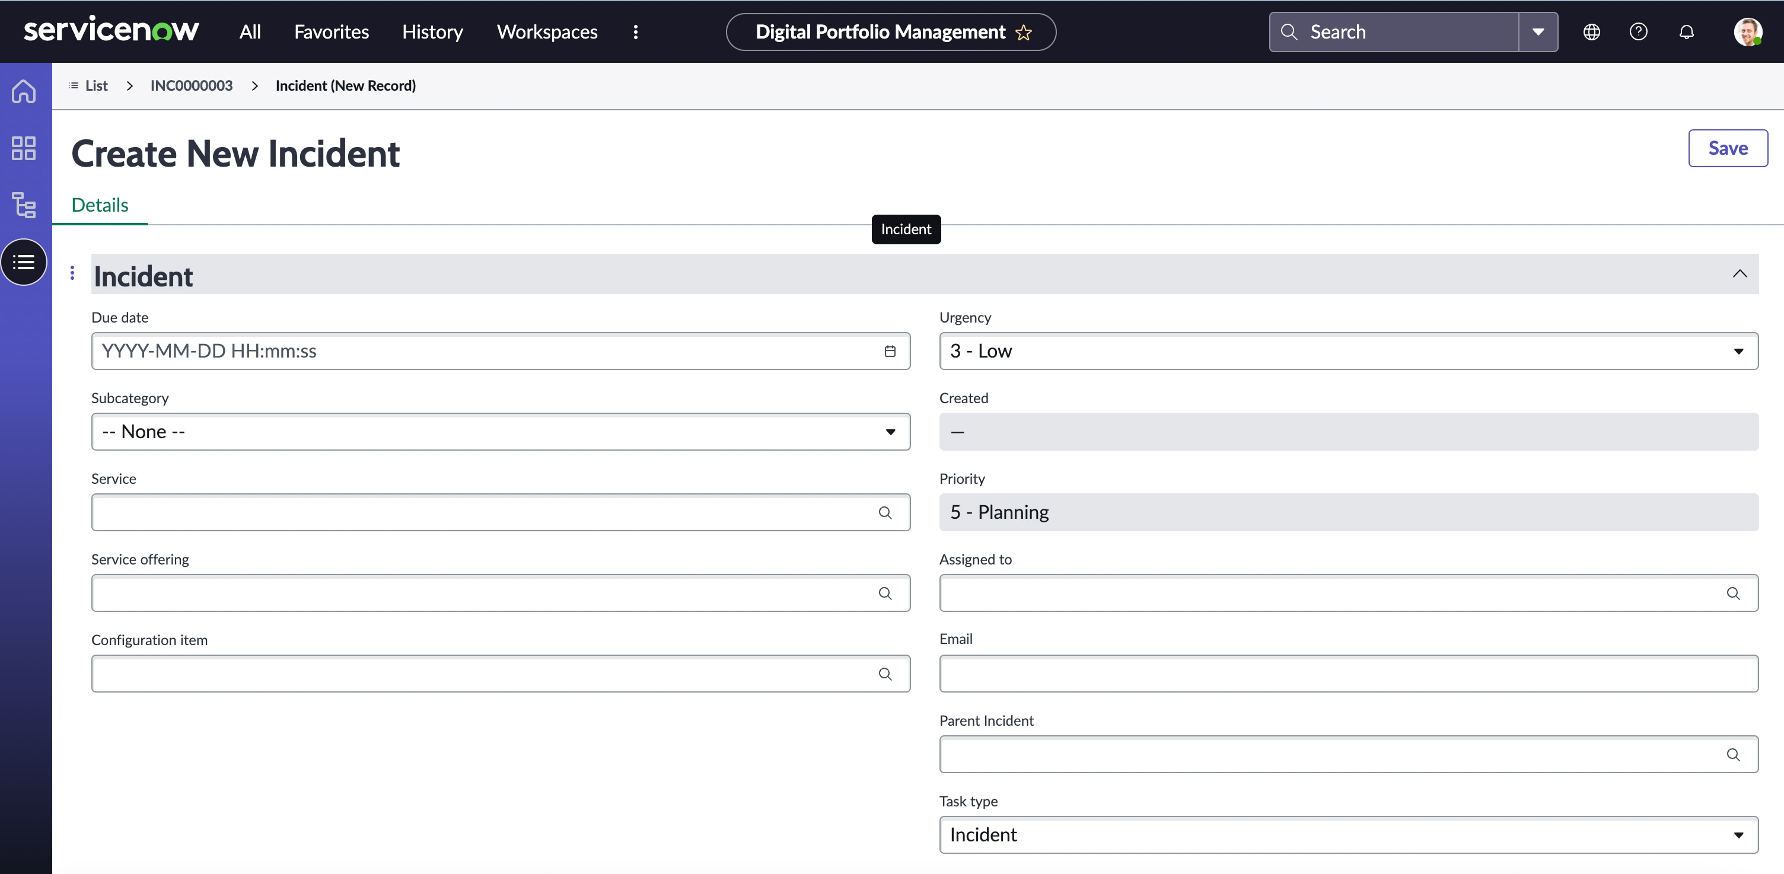Open the help icon in the header
Image resolution: width=1784 pixels, height=874 pixels.
[1639, 31]
